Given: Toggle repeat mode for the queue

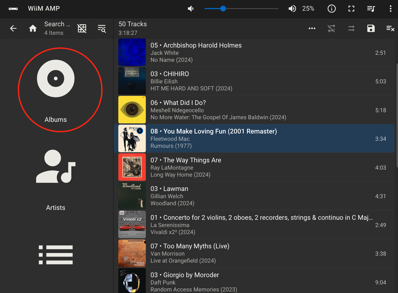Looking at the screenshot, I should [x=331, y=28].
